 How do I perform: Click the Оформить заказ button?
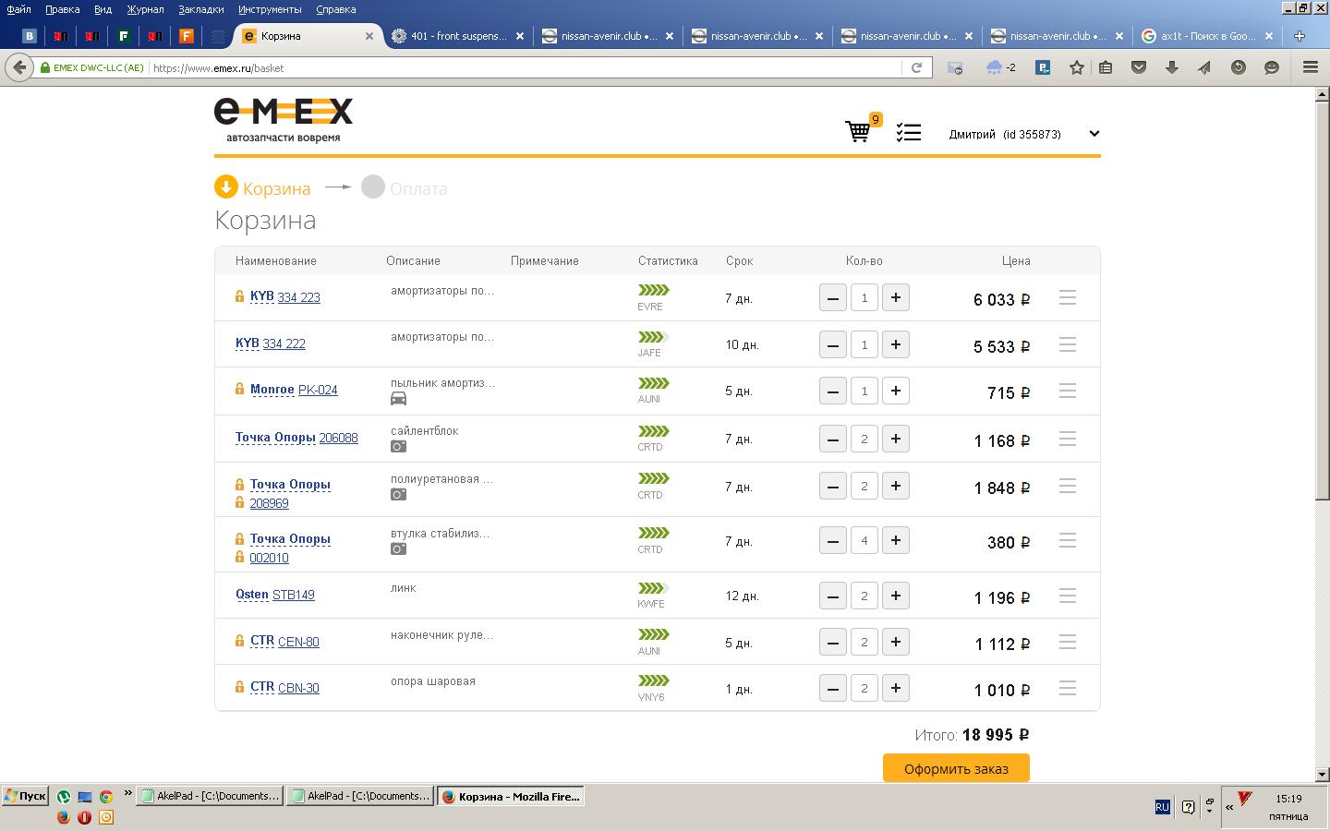[956, 768]
